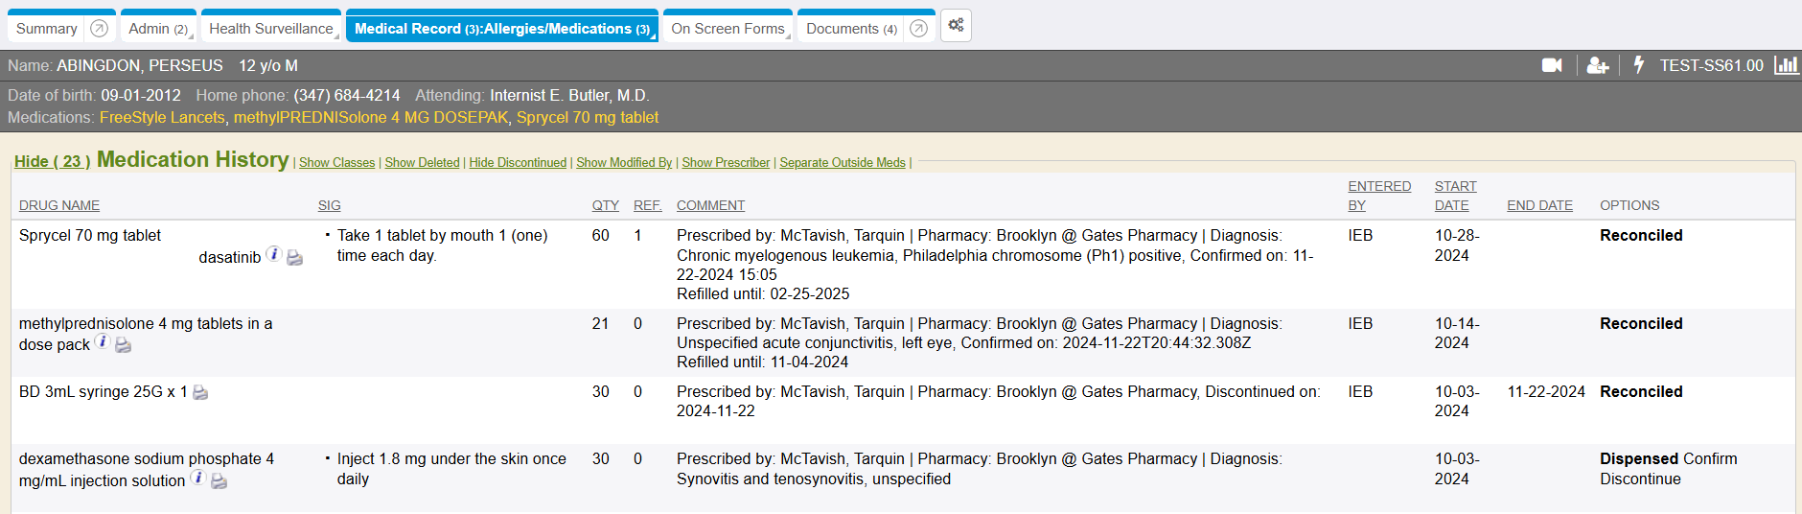
Task: Click the video camera icon in patient header
Action: click(1551, 65)
